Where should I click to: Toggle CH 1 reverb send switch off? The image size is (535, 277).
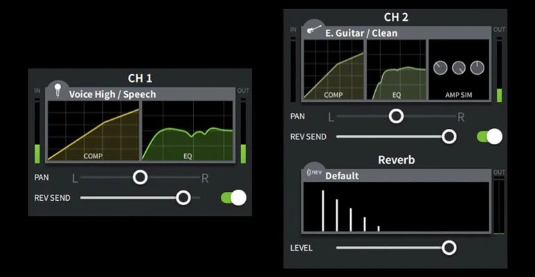[233, 198]
